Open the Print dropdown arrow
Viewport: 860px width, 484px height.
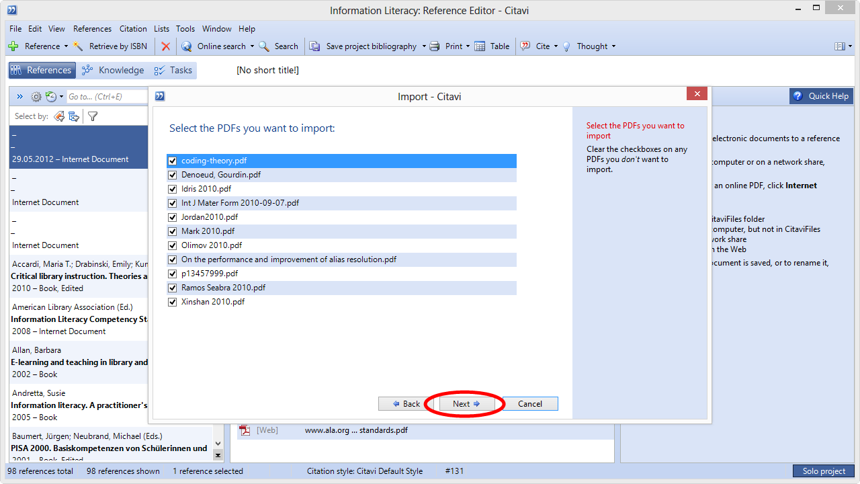click(x=468, y=46)
